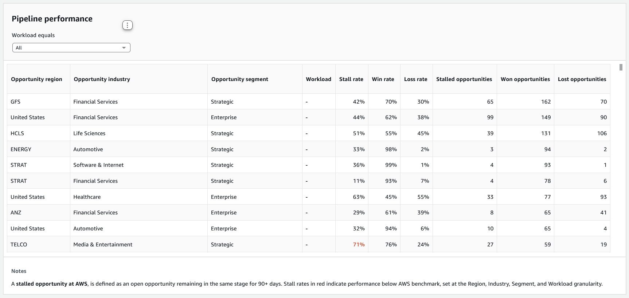Select the Stalled opportunities column header
629x298 pixels.
click(464, 79)
